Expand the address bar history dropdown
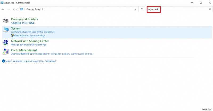The height and width of the screenshot is (111, 213). 136,9
